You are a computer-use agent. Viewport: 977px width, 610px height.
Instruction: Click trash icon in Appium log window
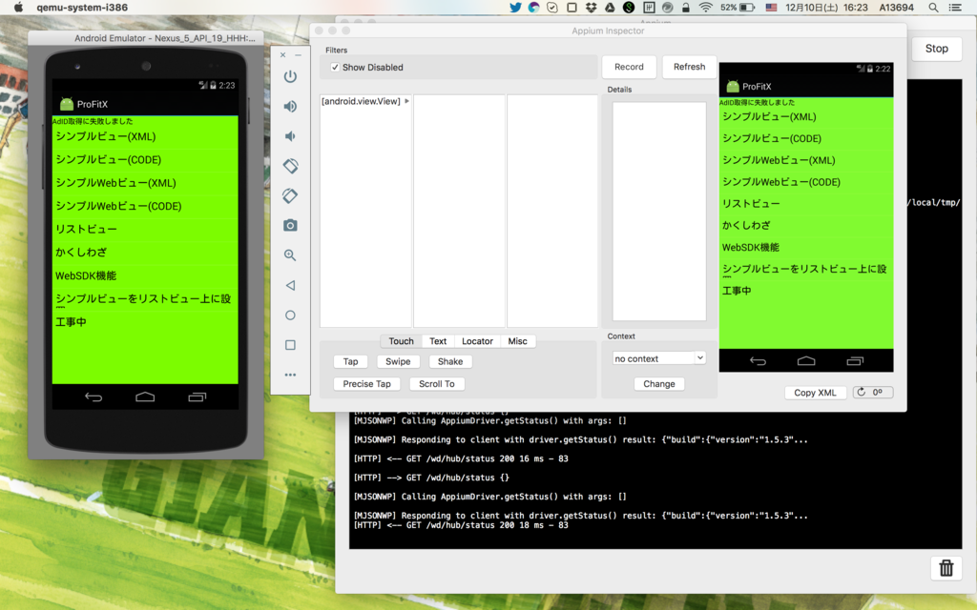pos(946,568)
